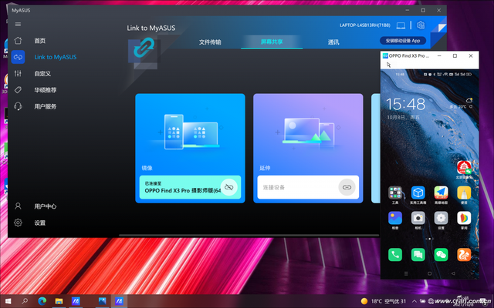Go to 首页 home icon in sidebar
494x308 pixels.
(18, 41)
